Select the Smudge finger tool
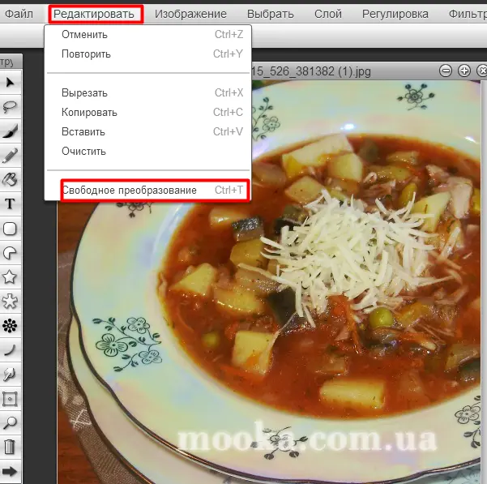The image size is (487, 484). pos(10,375)
